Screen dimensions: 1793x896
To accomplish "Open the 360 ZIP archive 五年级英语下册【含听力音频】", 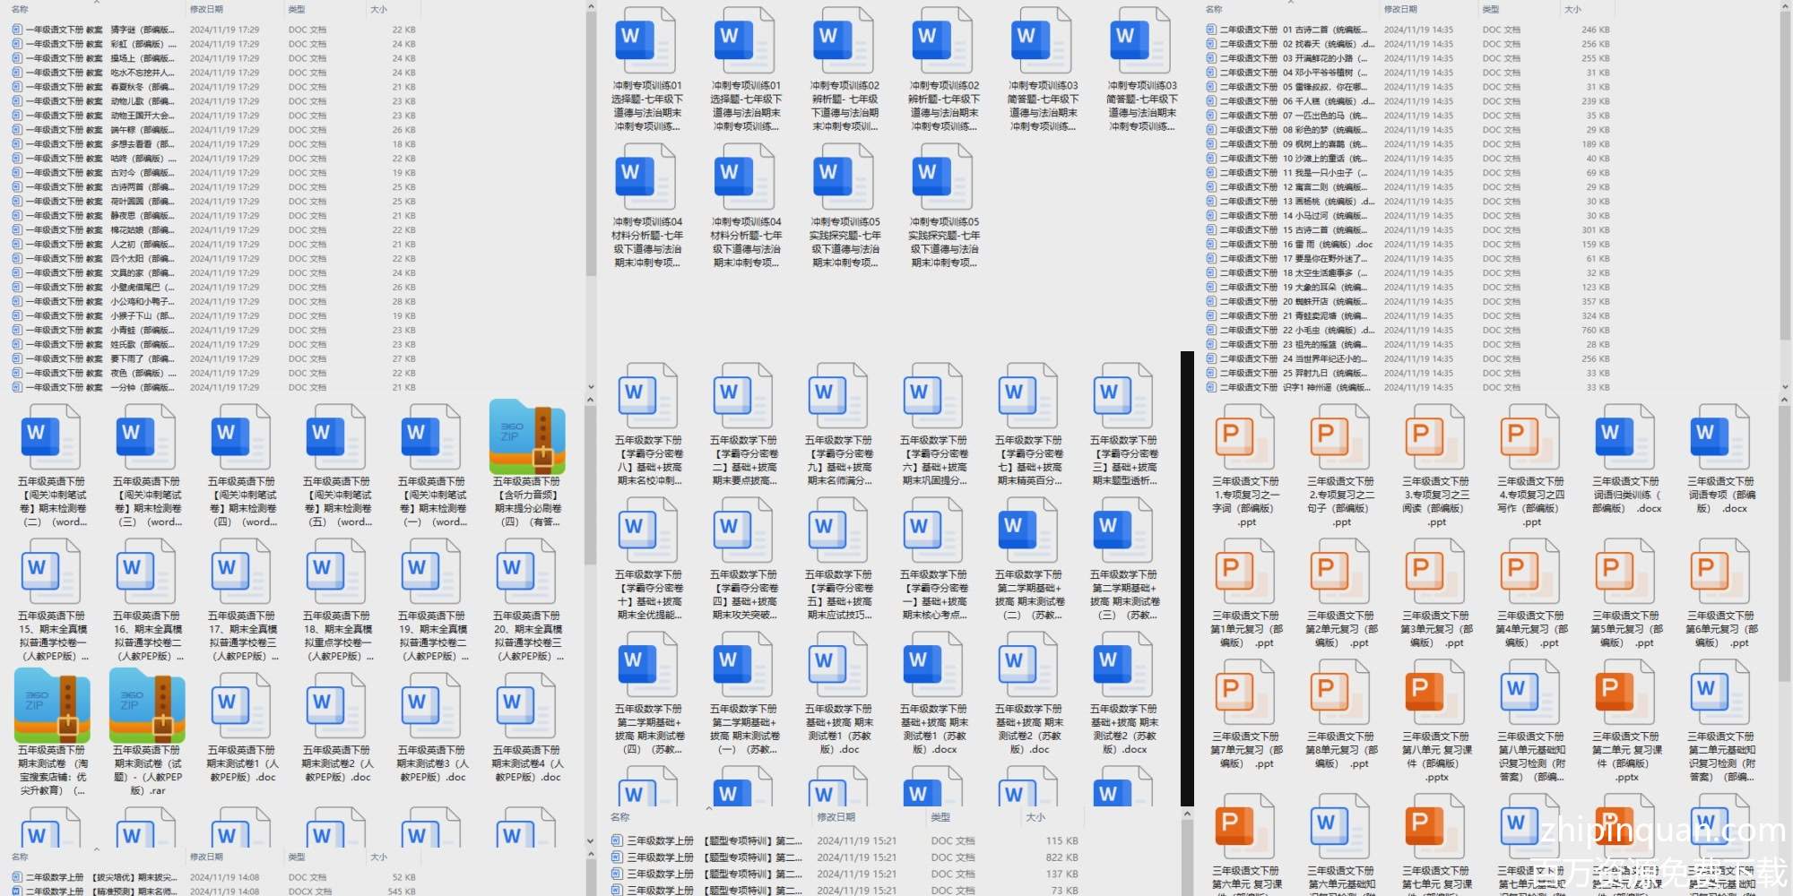I will (x=527, y=437).
